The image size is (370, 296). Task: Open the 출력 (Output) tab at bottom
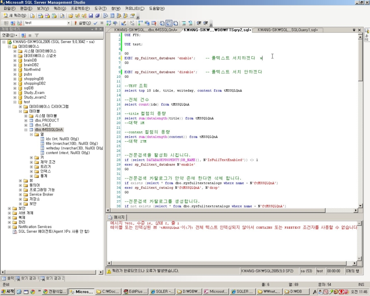tap(8, 279)
